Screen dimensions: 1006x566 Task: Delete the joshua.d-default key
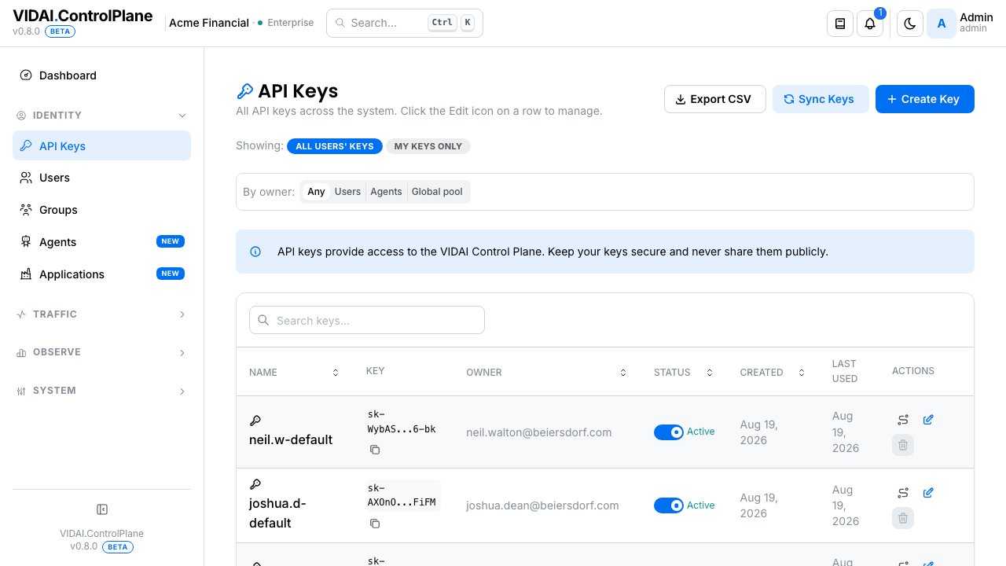(x=903, y=518)
